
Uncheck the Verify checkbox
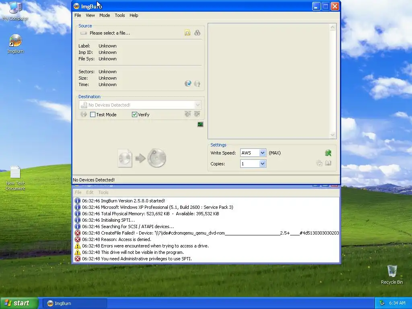tap(134, 115)
